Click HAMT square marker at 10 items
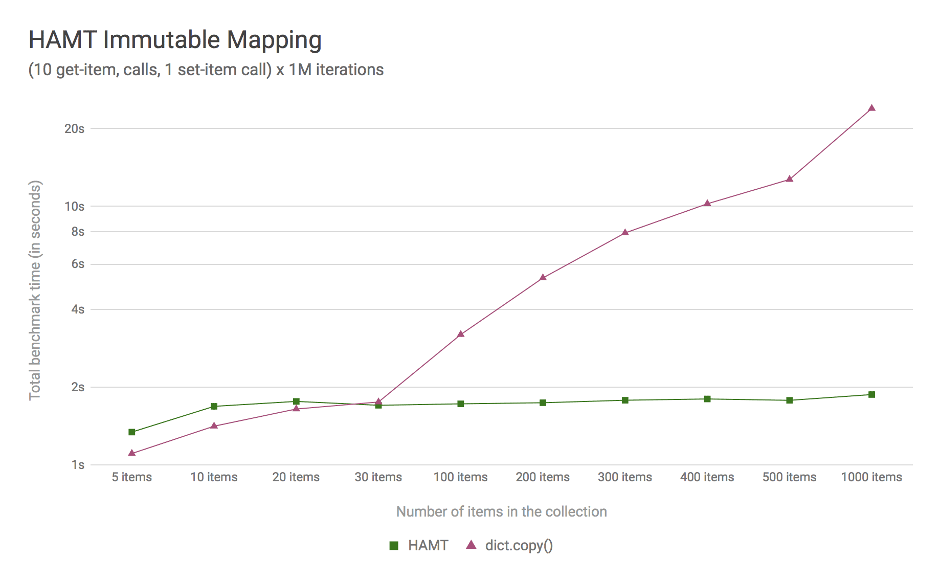Image resolution: width=941 pixels, height=581 pixels. [214, 407]
